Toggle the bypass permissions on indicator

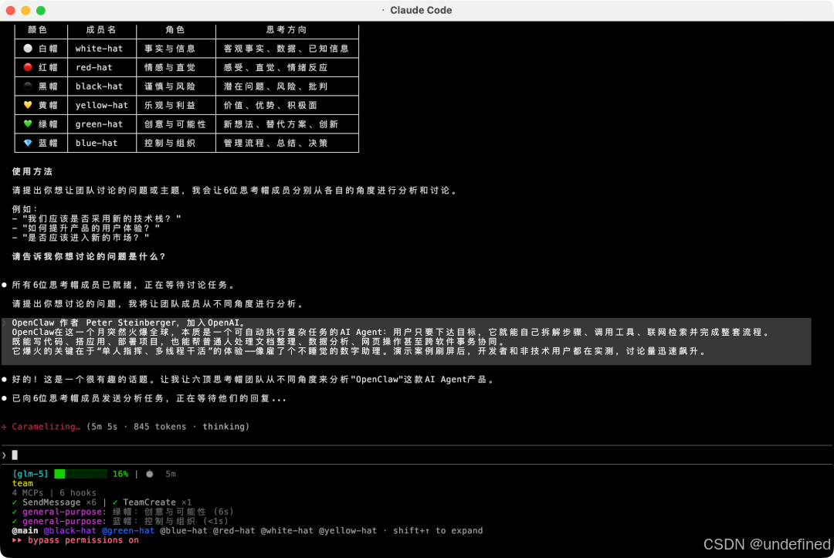point(83,540)
